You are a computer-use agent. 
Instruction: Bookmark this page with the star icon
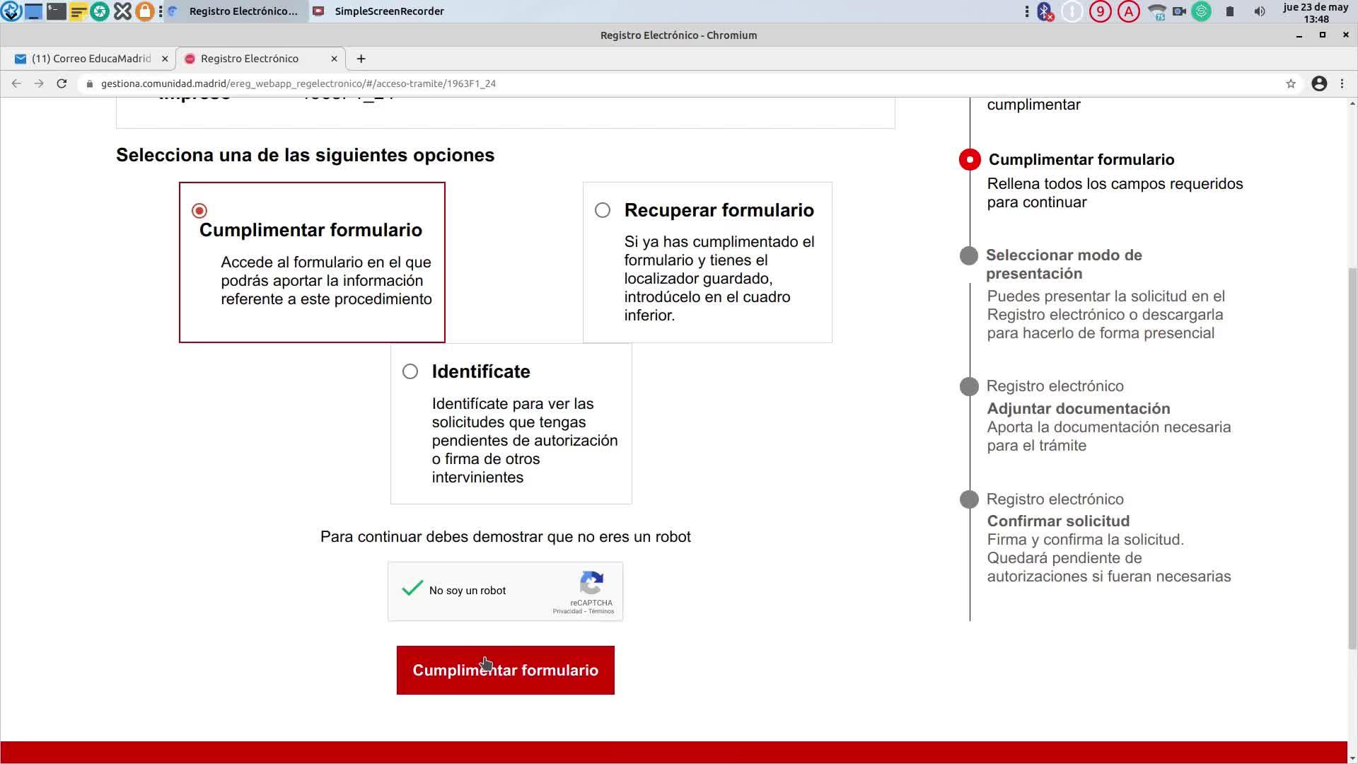coord(1291,83)
